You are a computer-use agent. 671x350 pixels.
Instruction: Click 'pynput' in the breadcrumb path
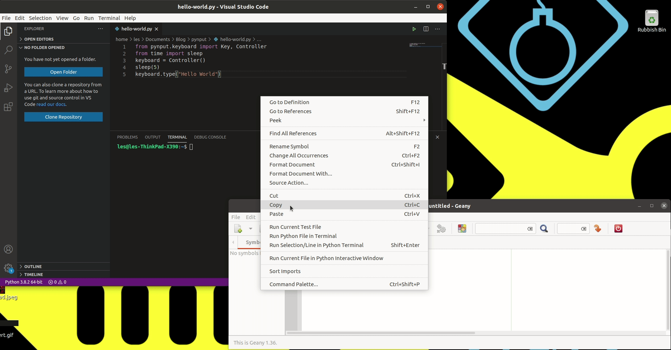pyautogui.click(x=199, y=39)
